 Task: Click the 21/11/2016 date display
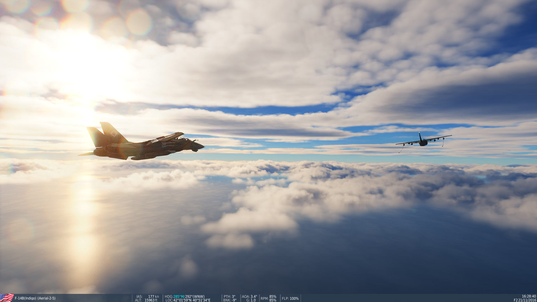point(527,300)
